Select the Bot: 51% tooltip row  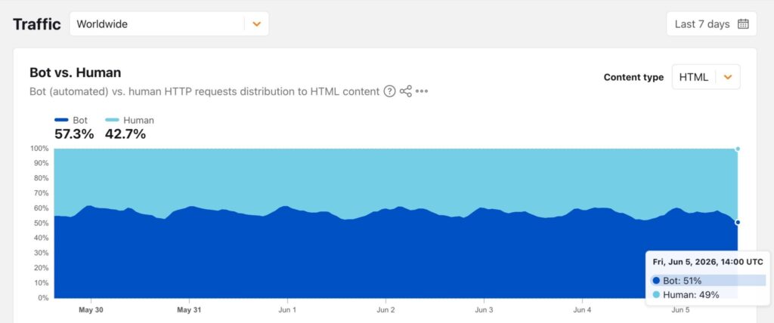707,281
